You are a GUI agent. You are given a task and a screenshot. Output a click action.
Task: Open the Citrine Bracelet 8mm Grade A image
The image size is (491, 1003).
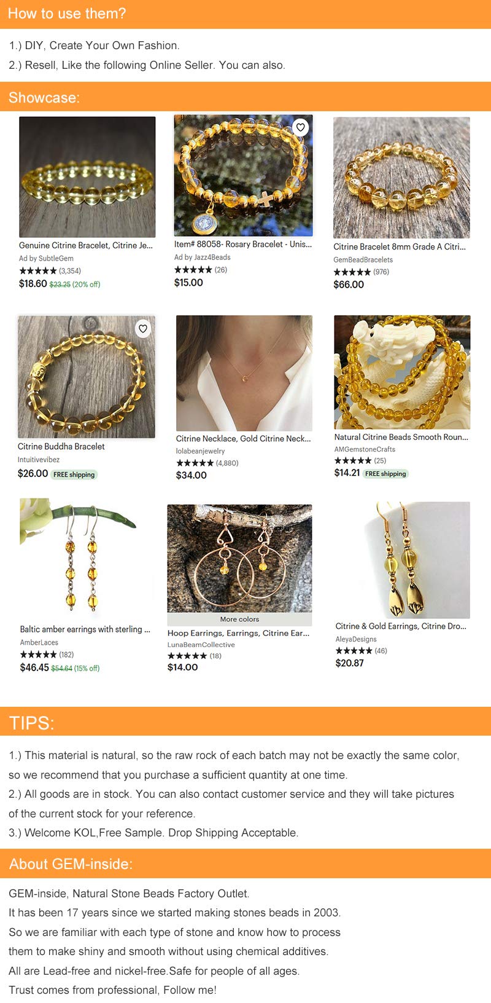click(401, 178)
